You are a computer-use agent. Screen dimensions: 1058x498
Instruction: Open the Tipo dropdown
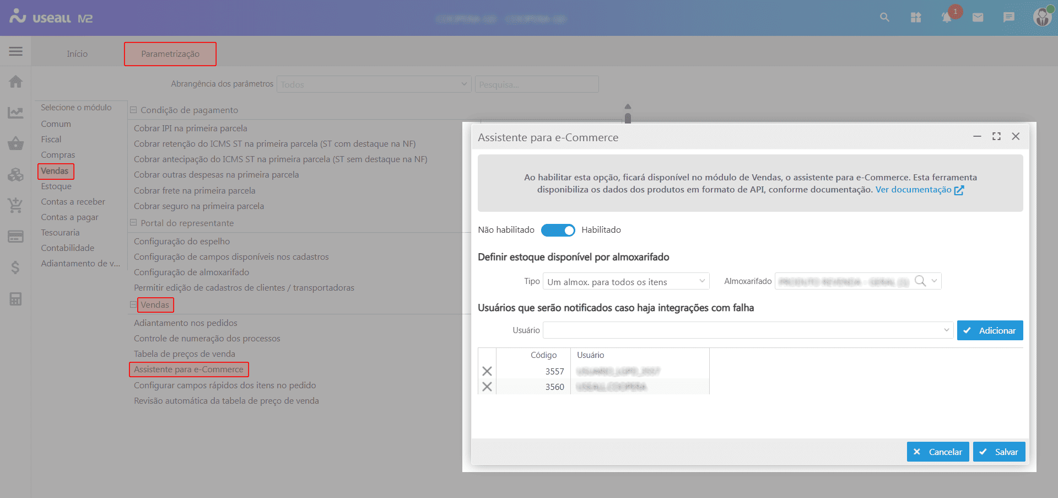[x=626, y=282]
